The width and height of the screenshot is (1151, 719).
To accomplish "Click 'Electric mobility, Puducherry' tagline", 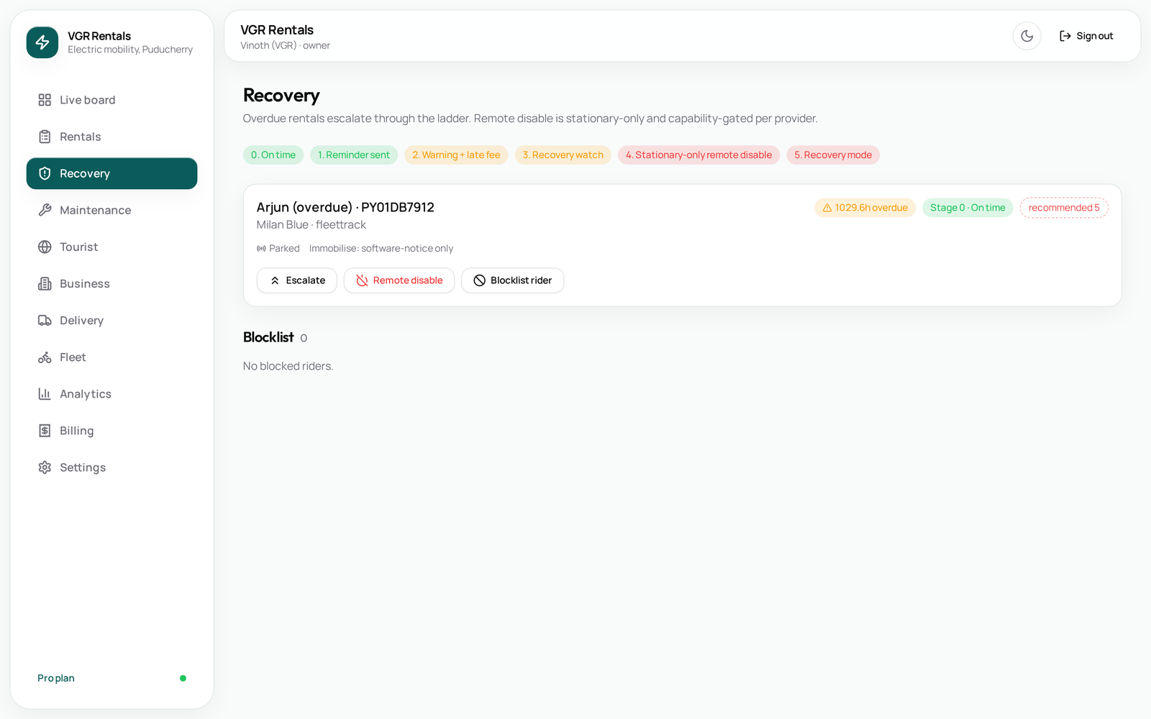I will click(x=130, y=50).
